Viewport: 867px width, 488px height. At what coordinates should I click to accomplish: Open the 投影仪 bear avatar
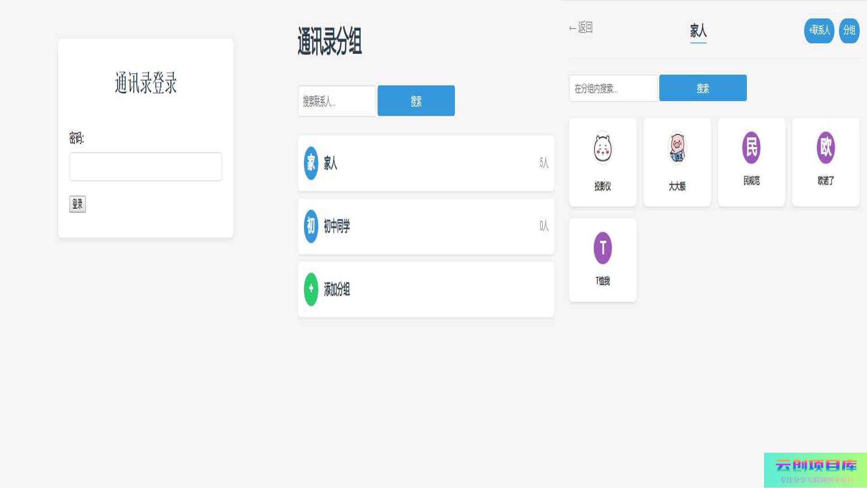coord(602,148)
